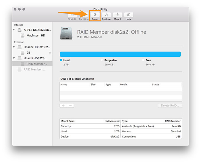Click the Purgeable legend dot
The width and height of the screenshot is (201, 163).
coord(102,60)
